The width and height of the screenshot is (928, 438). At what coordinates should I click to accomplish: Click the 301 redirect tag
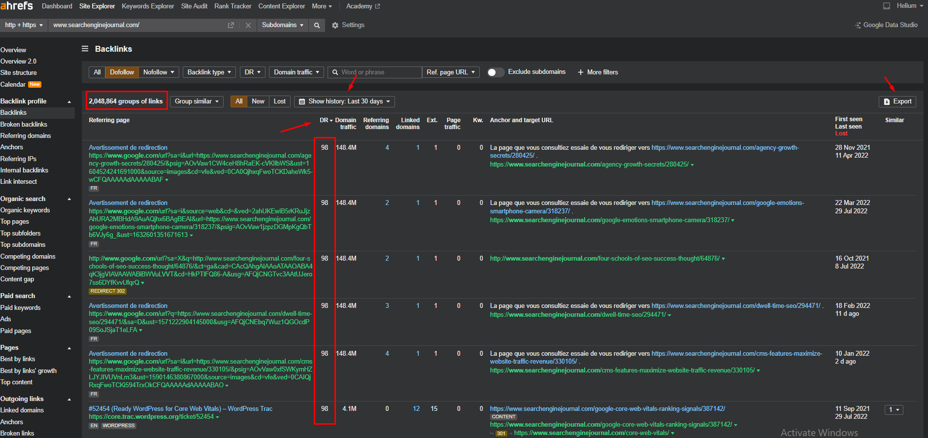click(x=501, y=434)
